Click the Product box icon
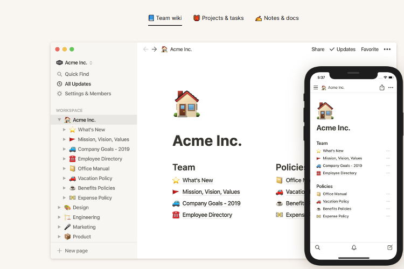Image resolution: width=404 pixels, height=269 pixels. point(67,237)
